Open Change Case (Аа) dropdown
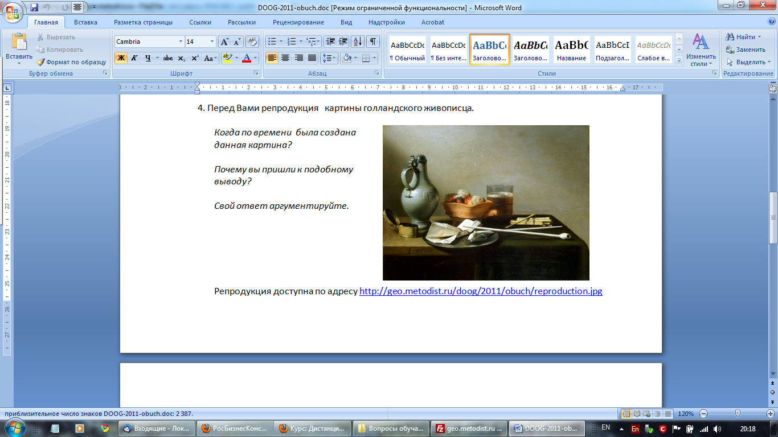 tap(211, 58)
